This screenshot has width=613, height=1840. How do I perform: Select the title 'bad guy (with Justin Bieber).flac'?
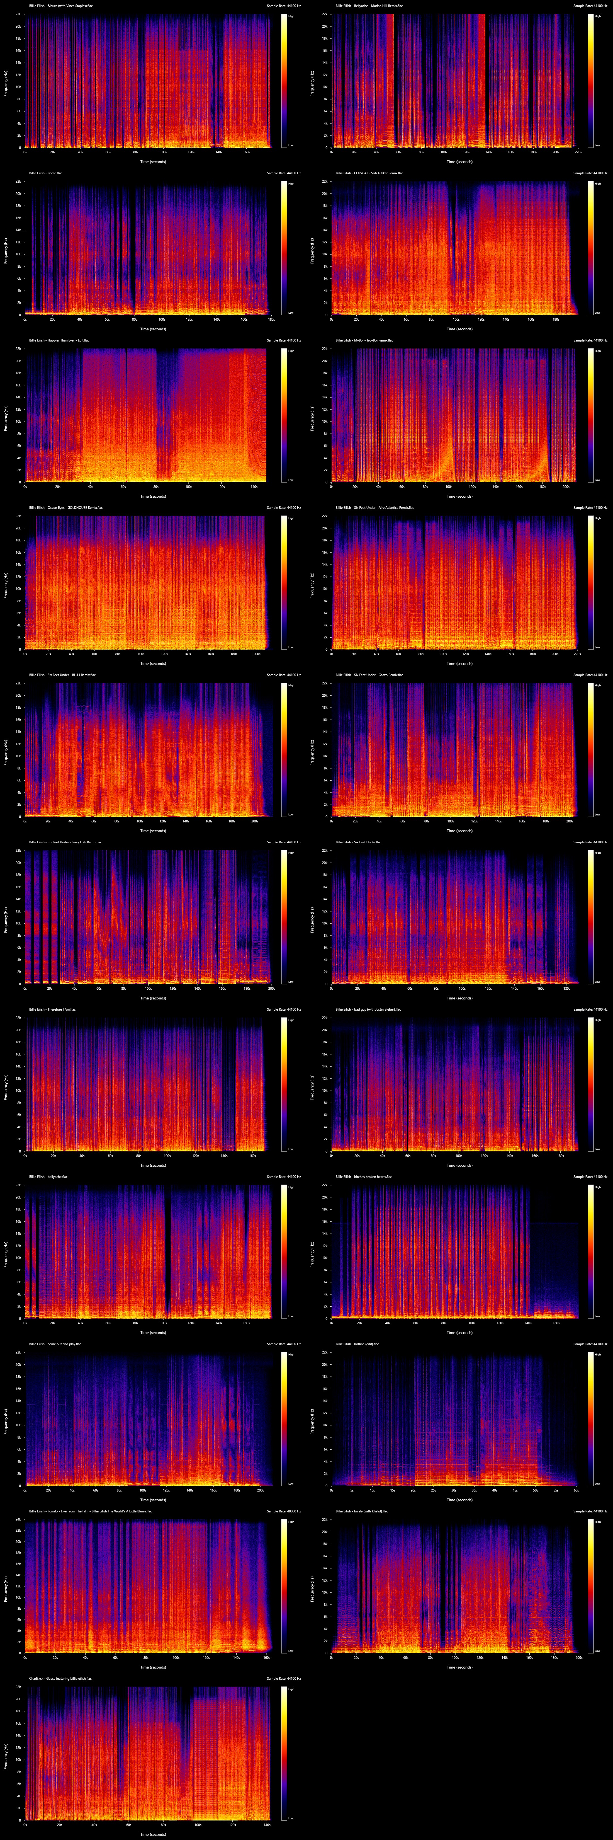point(378,1009)
